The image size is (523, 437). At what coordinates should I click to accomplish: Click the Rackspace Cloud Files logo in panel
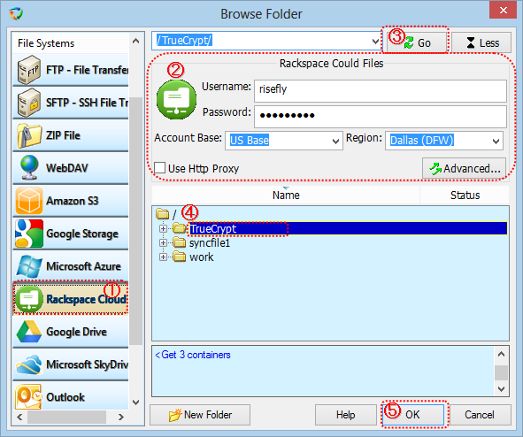176,99
